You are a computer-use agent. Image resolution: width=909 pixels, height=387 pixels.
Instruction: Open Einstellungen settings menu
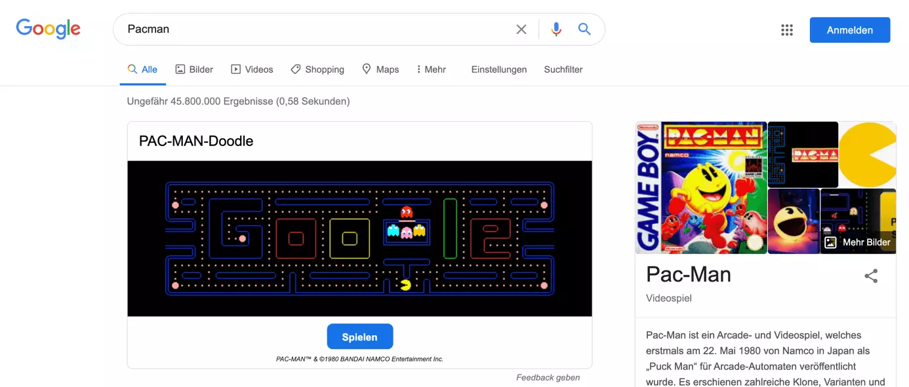tap(499, 69)
